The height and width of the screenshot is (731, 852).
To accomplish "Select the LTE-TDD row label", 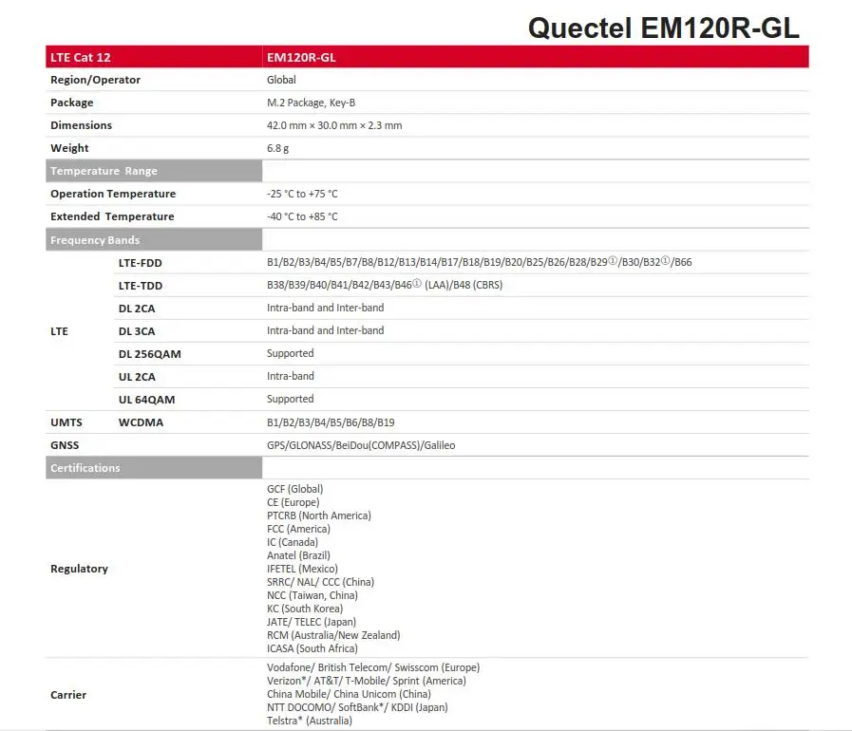I will [x=141, y=285].
